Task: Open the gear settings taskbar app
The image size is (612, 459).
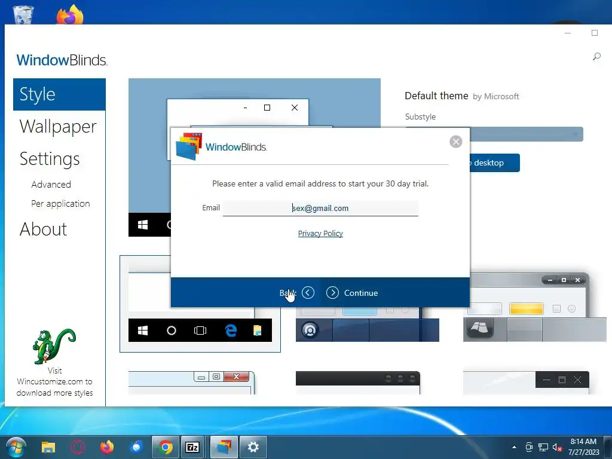Action: [x=253, y=447]
